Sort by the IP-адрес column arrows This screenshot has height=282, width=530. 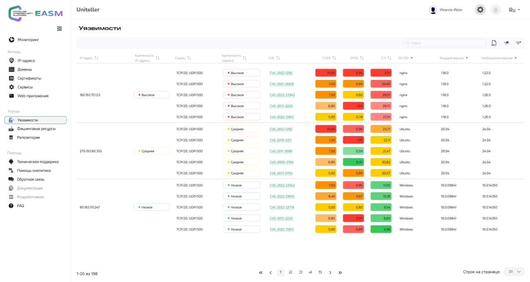[96, 58]
